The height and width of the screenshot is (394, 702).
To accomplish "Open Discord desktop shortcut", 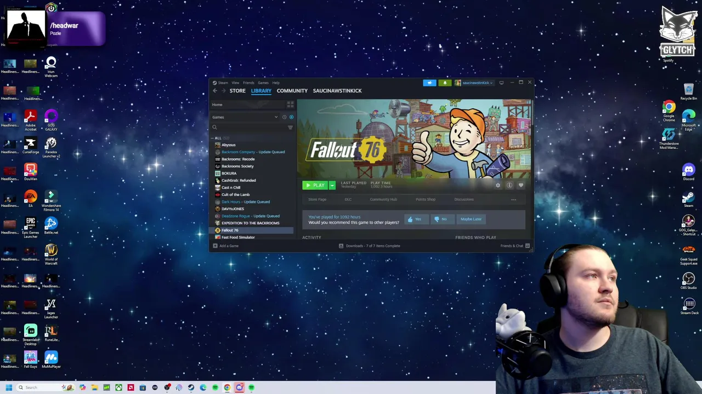I will [x=688, y=172].
